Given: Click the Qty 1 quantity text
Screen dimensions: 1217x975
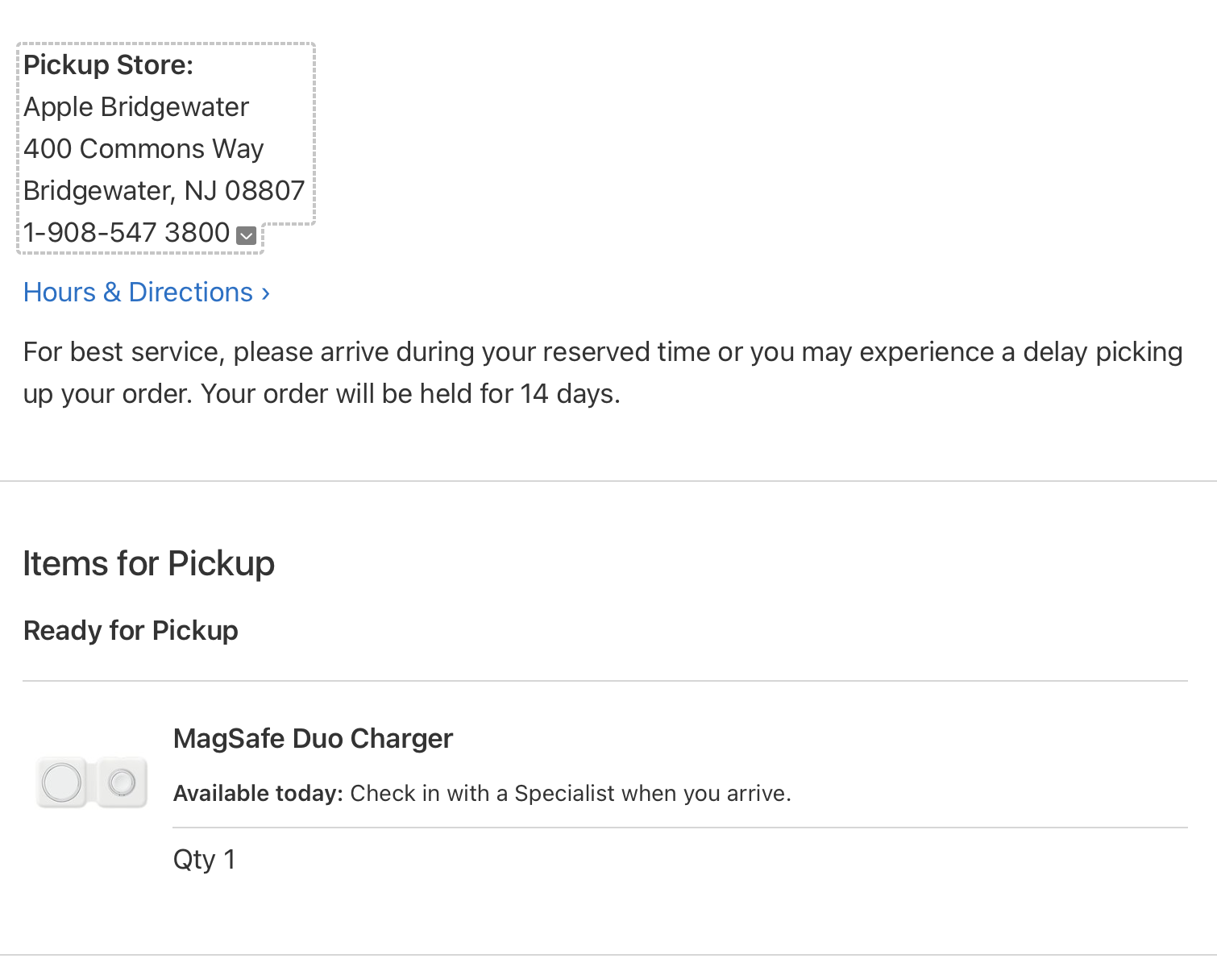Looking at the screenshot, I should [x=205, y=860].
